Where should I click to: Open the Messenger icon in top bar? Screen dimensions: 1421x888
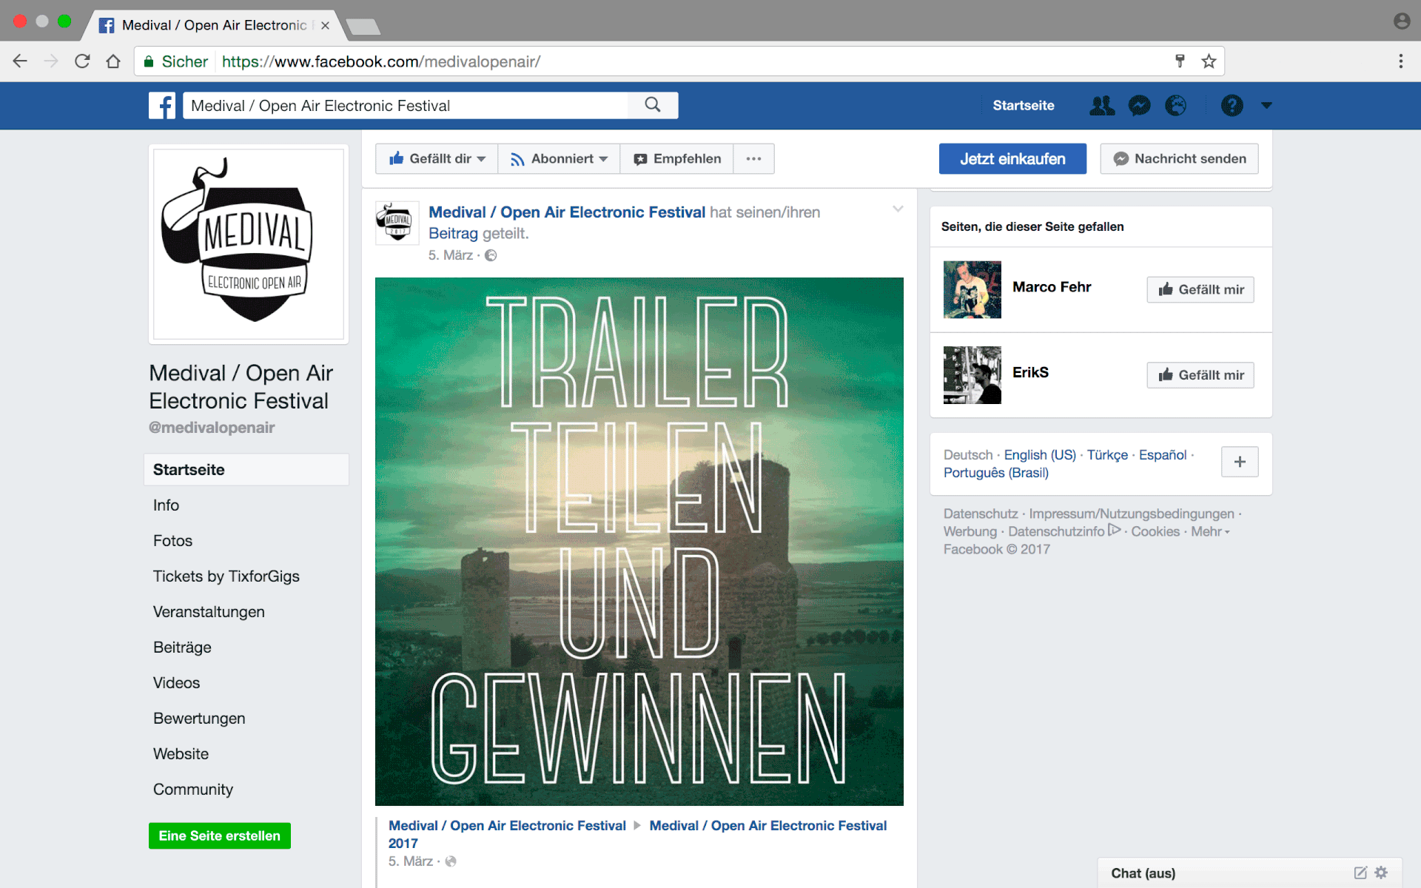pyautogui.click(x=1139, y=106)
